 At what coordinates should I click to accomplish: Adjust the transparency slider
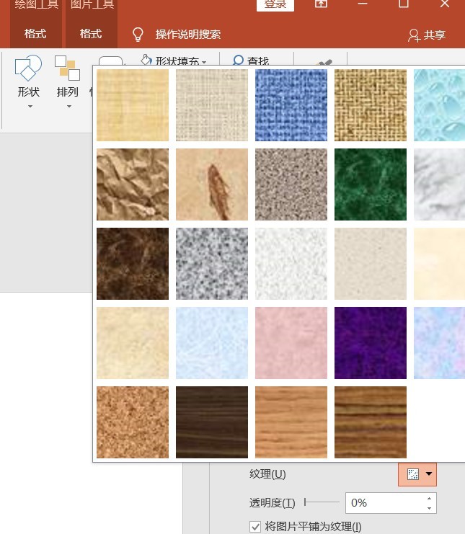coord(322,502)
